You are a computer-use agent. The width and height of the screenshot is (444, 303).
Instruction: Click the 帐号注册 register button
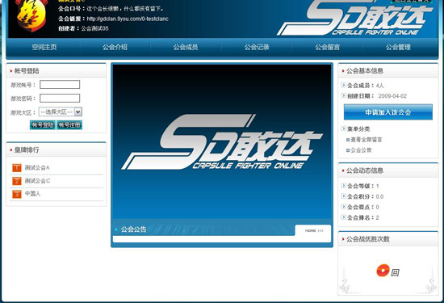[x=69, y=124]
